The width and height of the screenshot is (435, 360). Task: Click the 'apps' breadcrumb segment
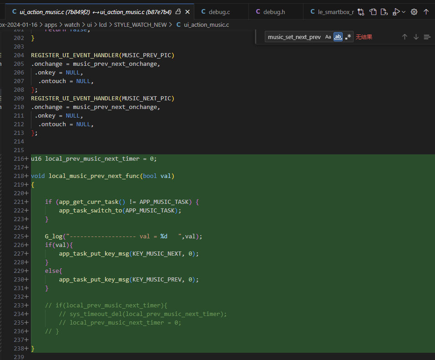click(51, 25)
